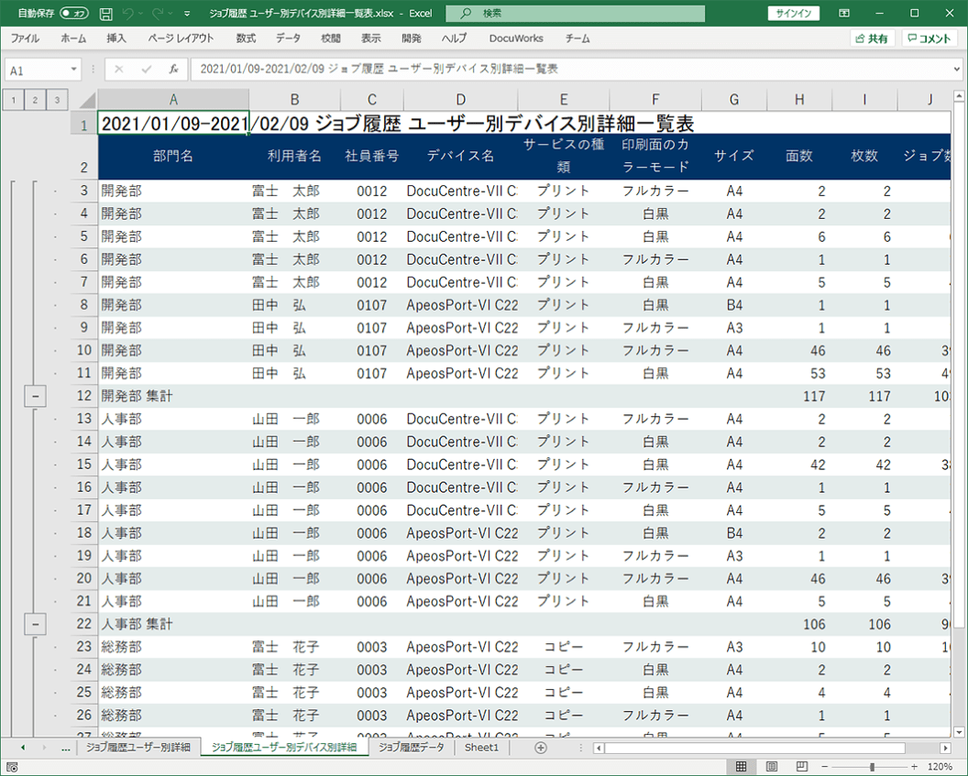Viewport: 968px width, 776px height.
Task: Click the sheet tab scroll-right arrow
Action: [x=44, y=748]
